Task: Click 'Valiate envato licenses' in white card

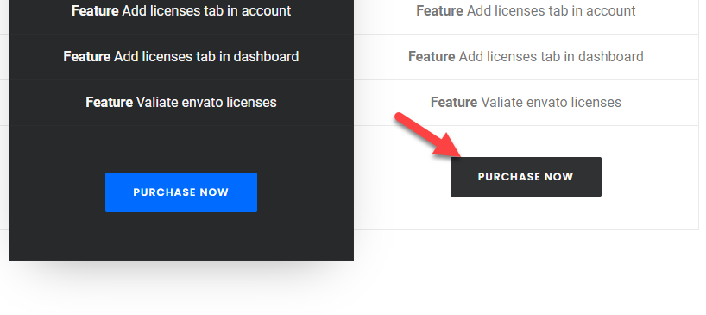Action: tap(552, 102)
